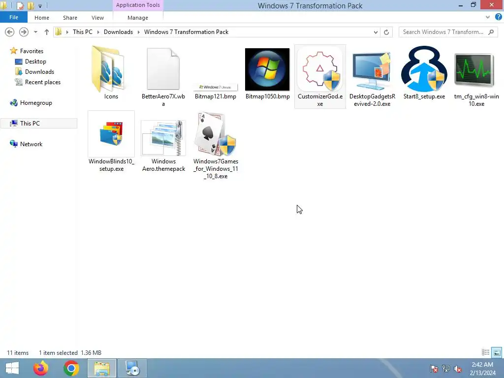The width and height of the screenshot is (504, 378).
Task: Click the "1 item selected 1.36 MB" status text
Action: pyautogui.click(x=70, y=352)
